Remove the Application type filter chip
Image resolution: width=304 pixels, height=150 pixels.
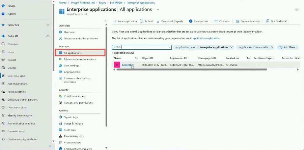[231, 47]
